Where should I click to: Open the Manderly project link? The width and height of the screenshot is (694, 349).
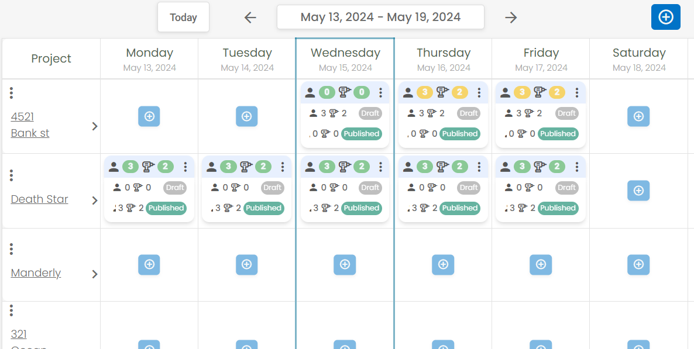coord(36,273)
